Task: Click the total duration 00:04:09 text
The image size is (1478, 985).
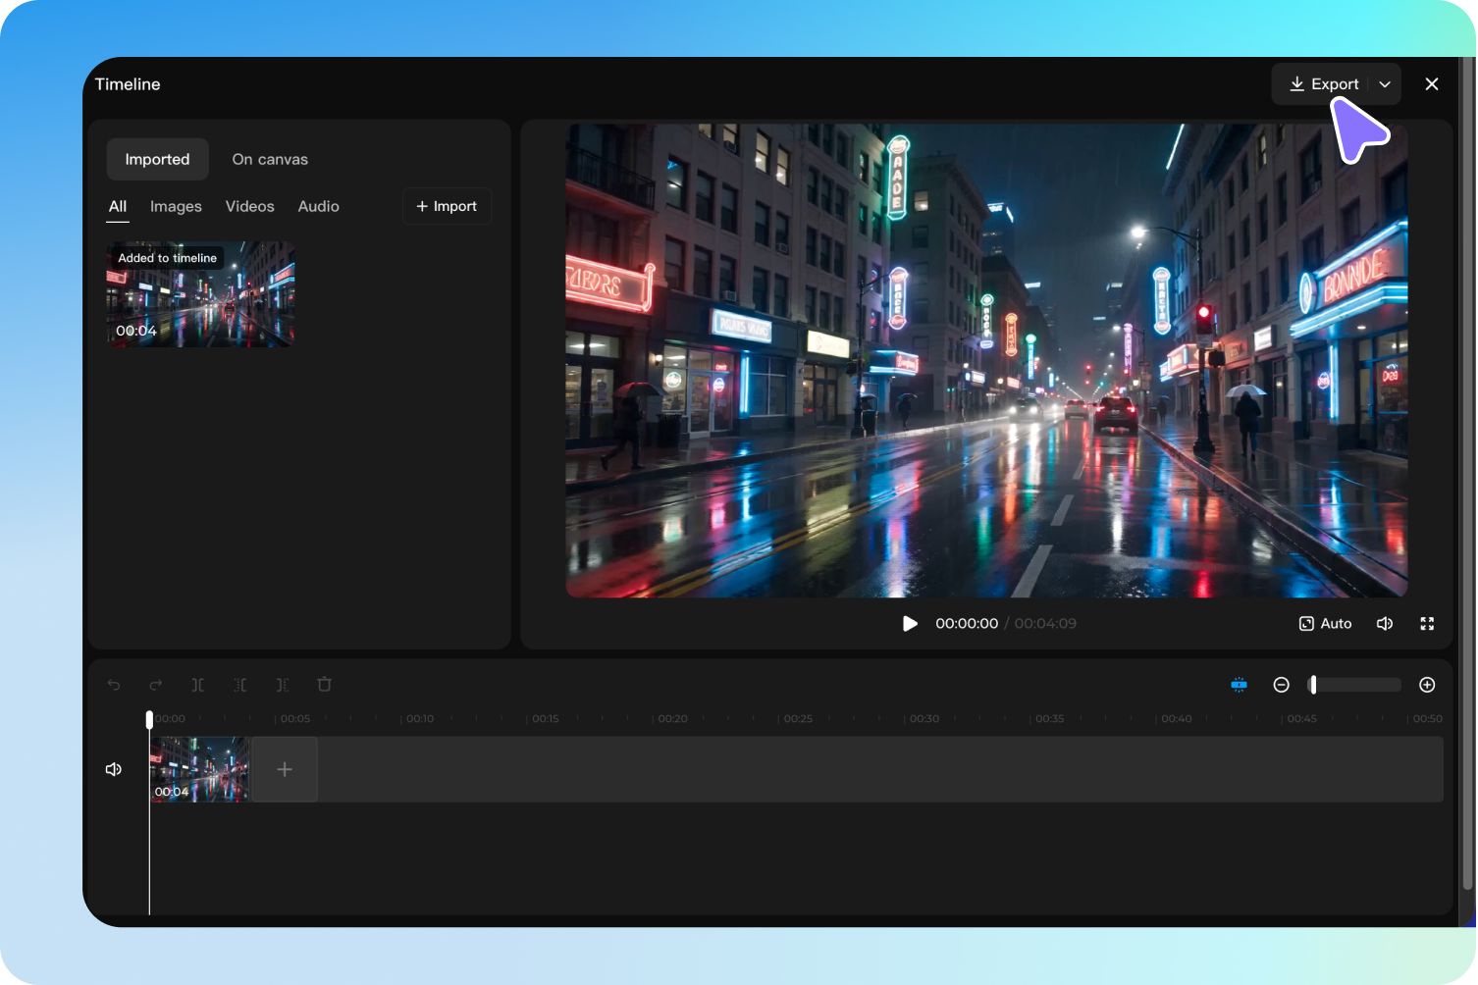Action: pyautogui.click(x=1045, y=624)
